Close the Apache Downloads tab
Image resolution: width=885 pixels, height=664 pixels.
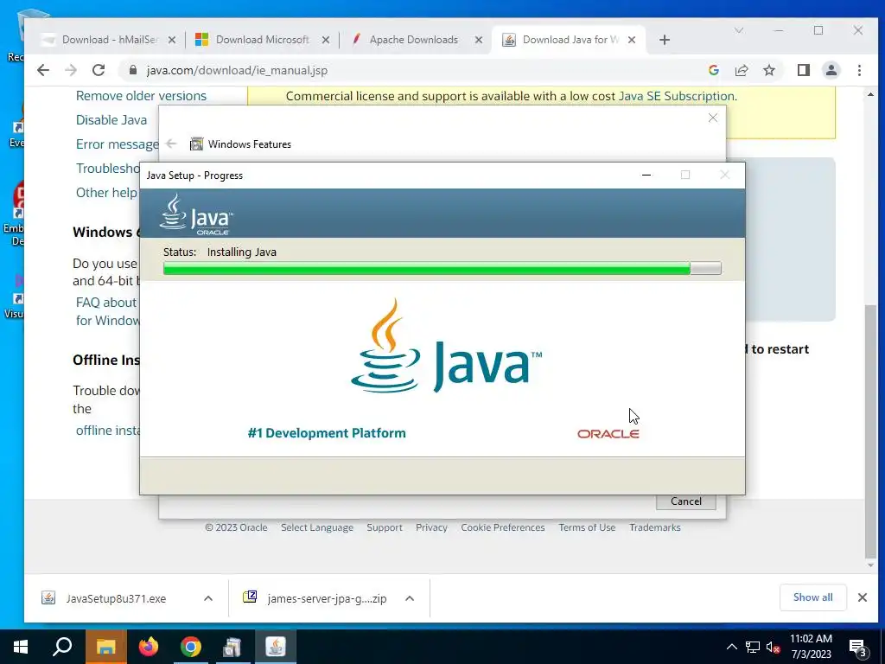[479, 40]
